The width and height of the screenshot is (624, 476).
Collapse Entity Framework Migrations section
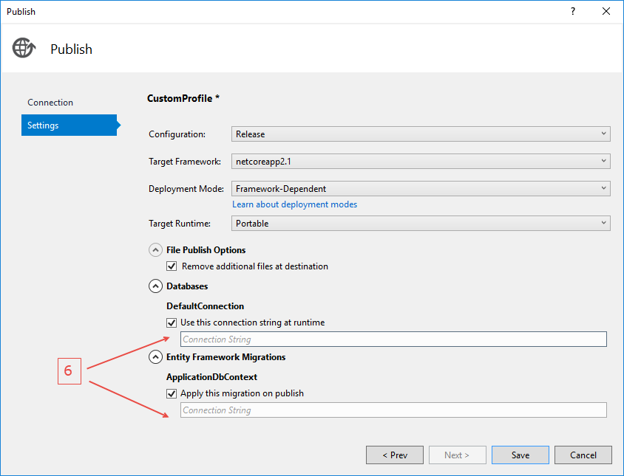156,357
